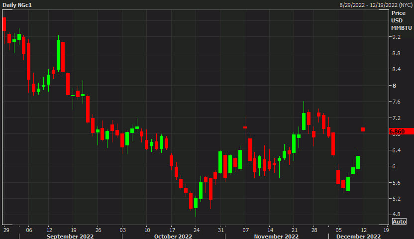Click the October 2022 month label
Viewport: 414px width, 239px height.
(x=173, y=236)
